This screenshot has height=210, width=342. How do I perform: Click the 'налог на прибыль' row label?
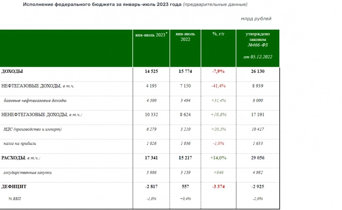point(19,143)
